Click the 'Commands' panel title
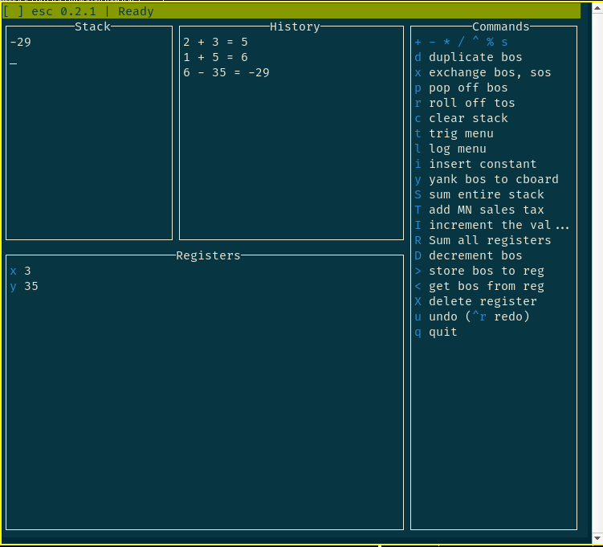The width and height of the screenshot is (603, 547). [501, 27]
